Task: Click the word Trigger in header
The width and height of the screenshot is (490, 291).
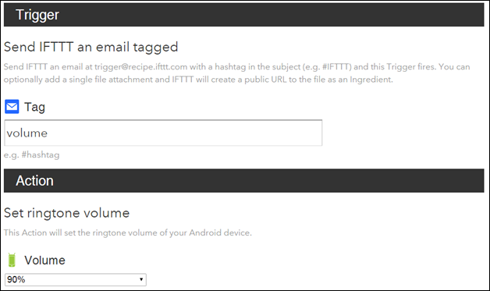Action: 37,15
